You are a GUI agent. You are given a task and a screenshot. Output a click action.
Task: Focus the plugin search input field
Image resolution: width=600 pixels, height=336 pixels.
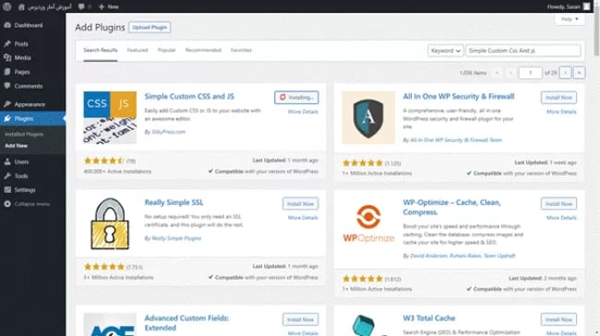(522, 51)
